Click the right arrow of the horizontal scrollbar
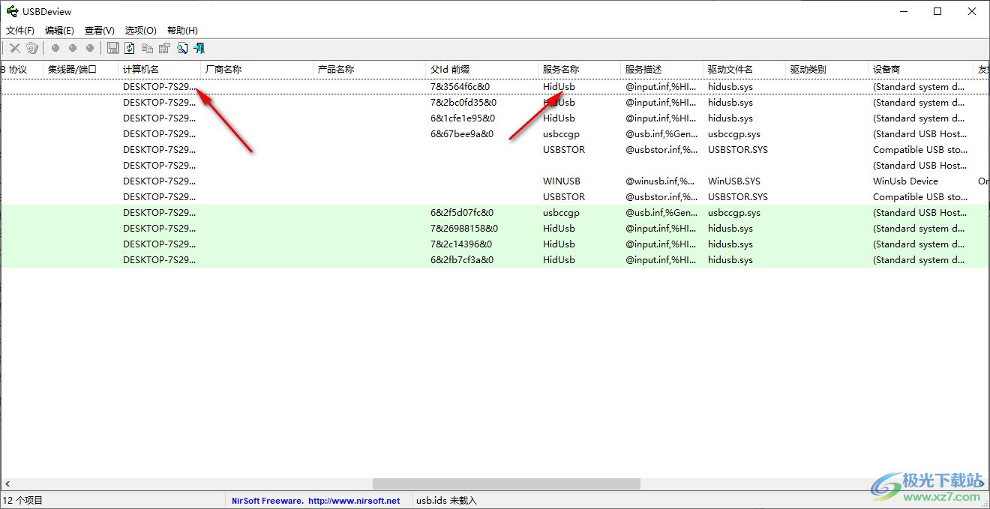 [x=982, y=484]
